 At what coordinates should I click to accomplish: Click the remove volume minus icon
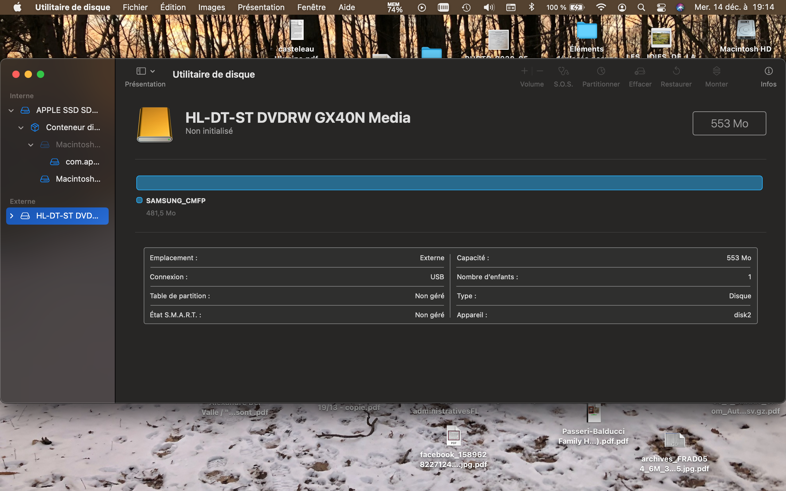point(540,71)
